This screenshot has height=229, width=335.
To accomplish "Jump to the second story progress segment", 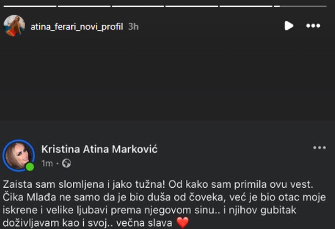I will pyautogui.click(x=84, y=6).
